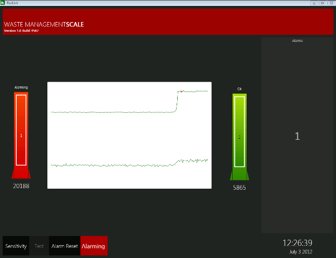Screen dimensions: 336x258
Task: Click the date 'July 3 2012'
Action: (x=300, y=252)
